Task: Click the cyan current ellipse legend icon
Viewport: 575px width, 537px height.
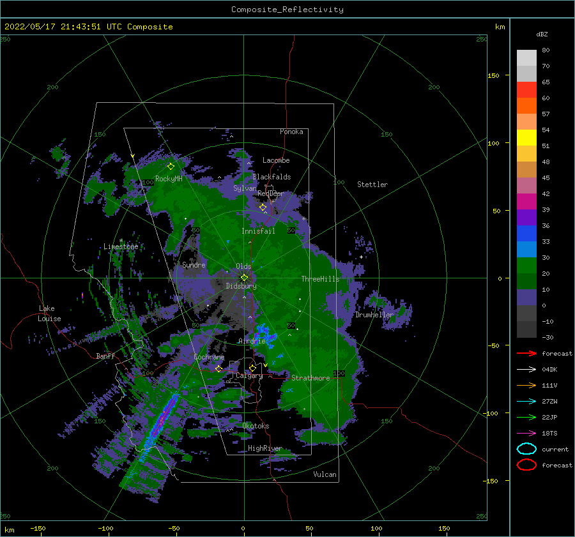Action: pos(526,449)
